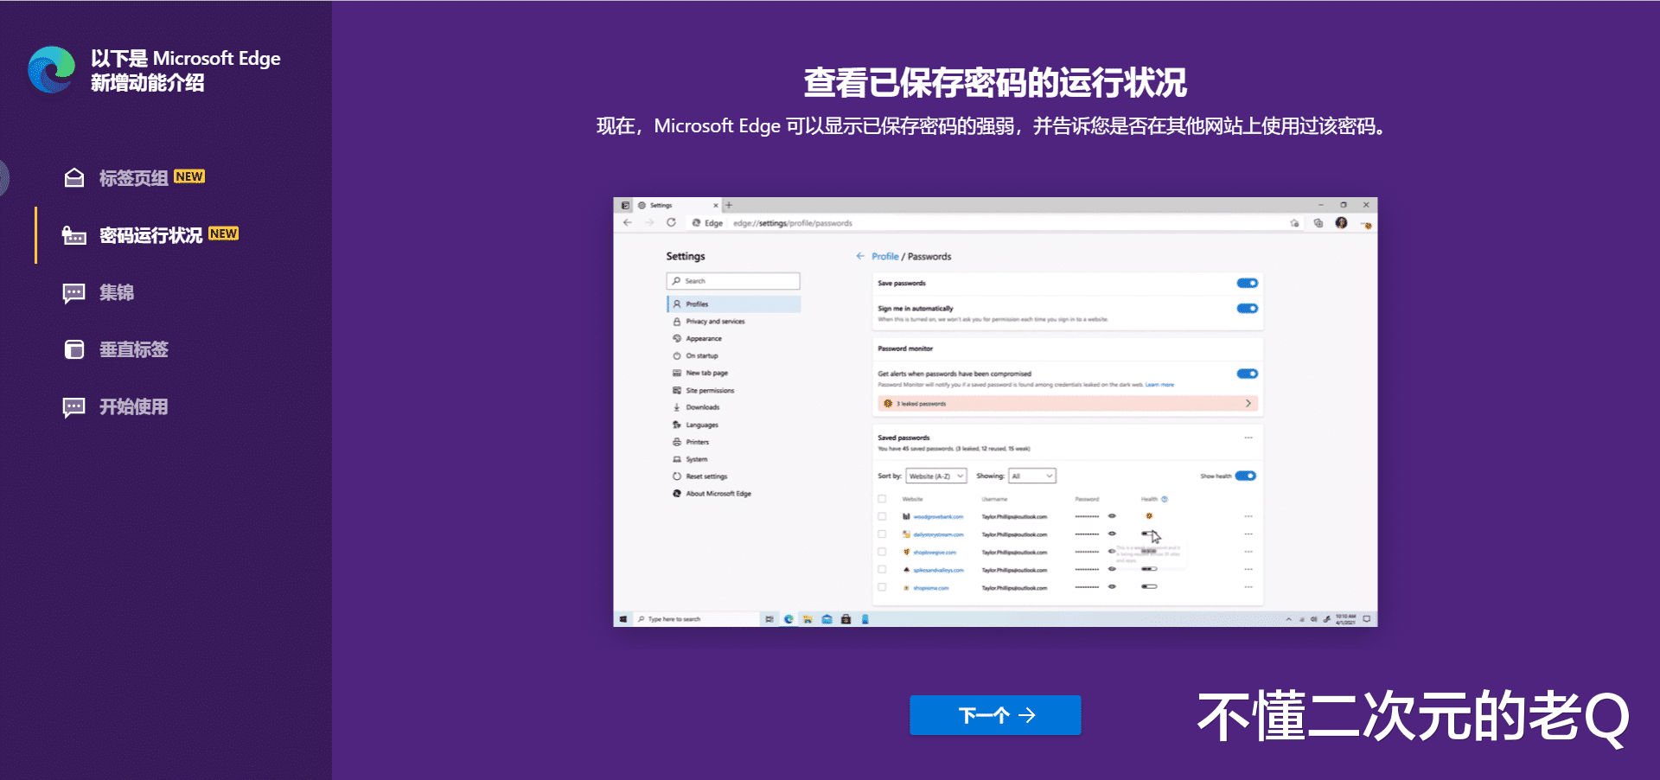Toggle Save passwords switch in preview
The height and width of the screenshot is (780, 1660).
point(1247,283)
